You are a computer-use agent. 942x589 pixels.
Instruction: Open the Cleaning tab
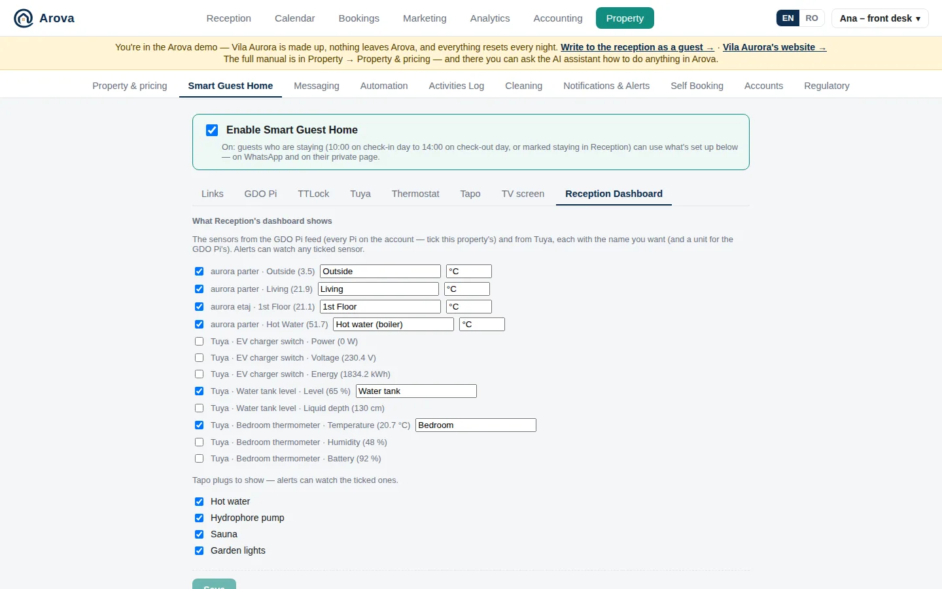(524, 86)
